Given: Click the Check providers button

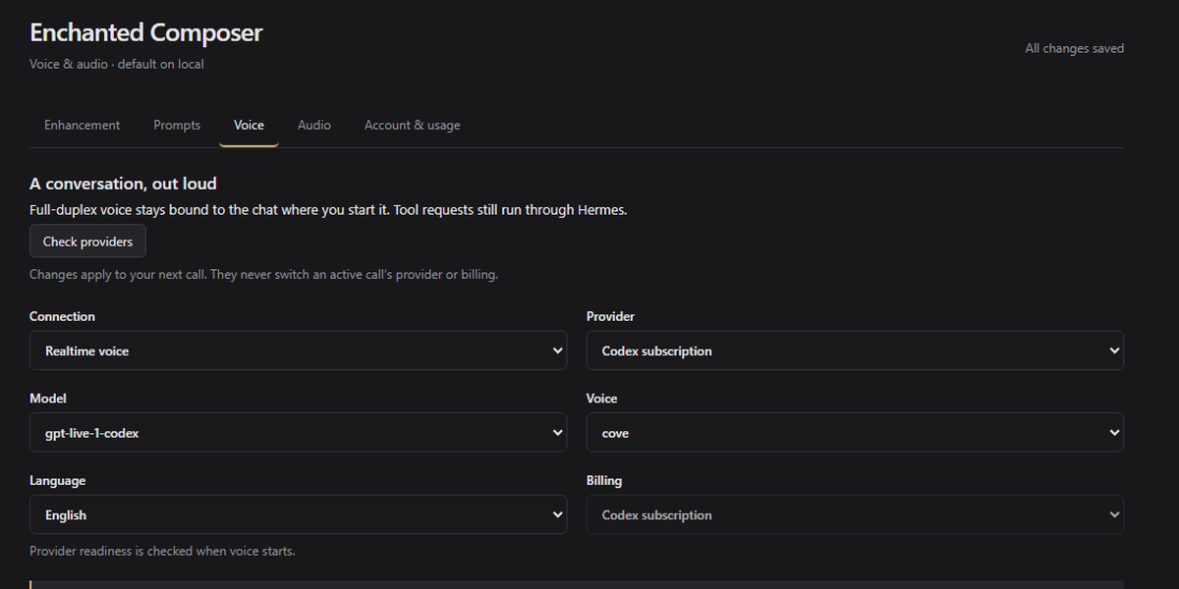Looking at the screenshot, I should (x=87, y=241).
